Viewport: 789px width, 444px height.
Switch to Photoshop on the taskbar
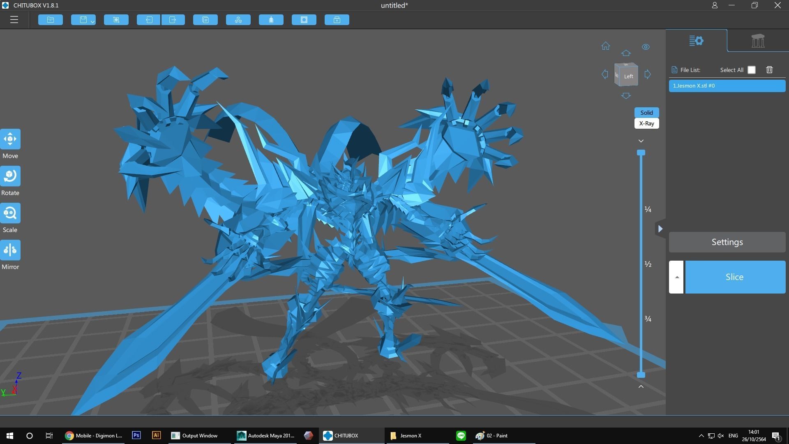click(136, 435)
